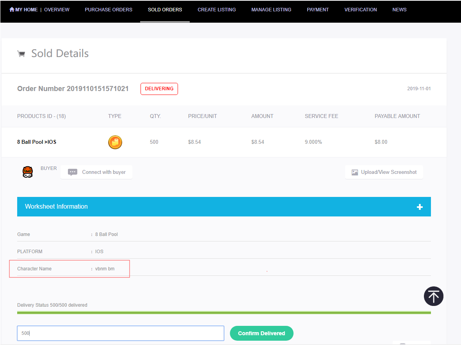The width and height of the screenshot is (461, 345).
Task: Open OVERVIEW page
Action: coord(57,10)
